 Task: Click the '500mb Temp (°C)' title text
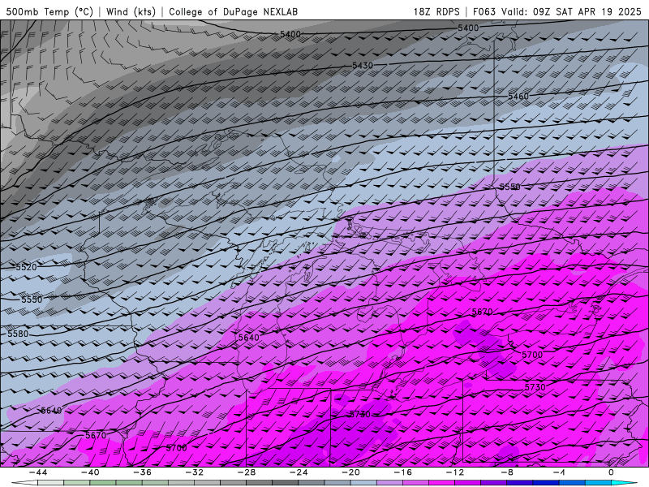(49, 11)
